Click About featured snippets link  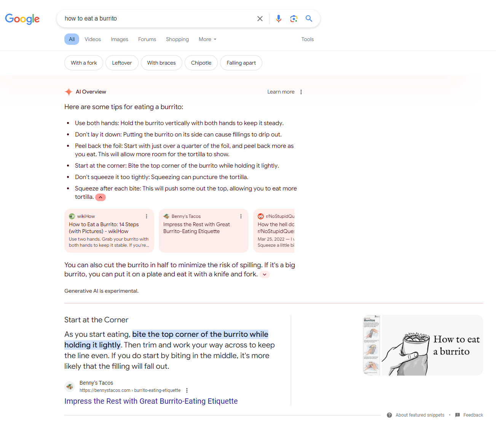[x=420, y=415]
